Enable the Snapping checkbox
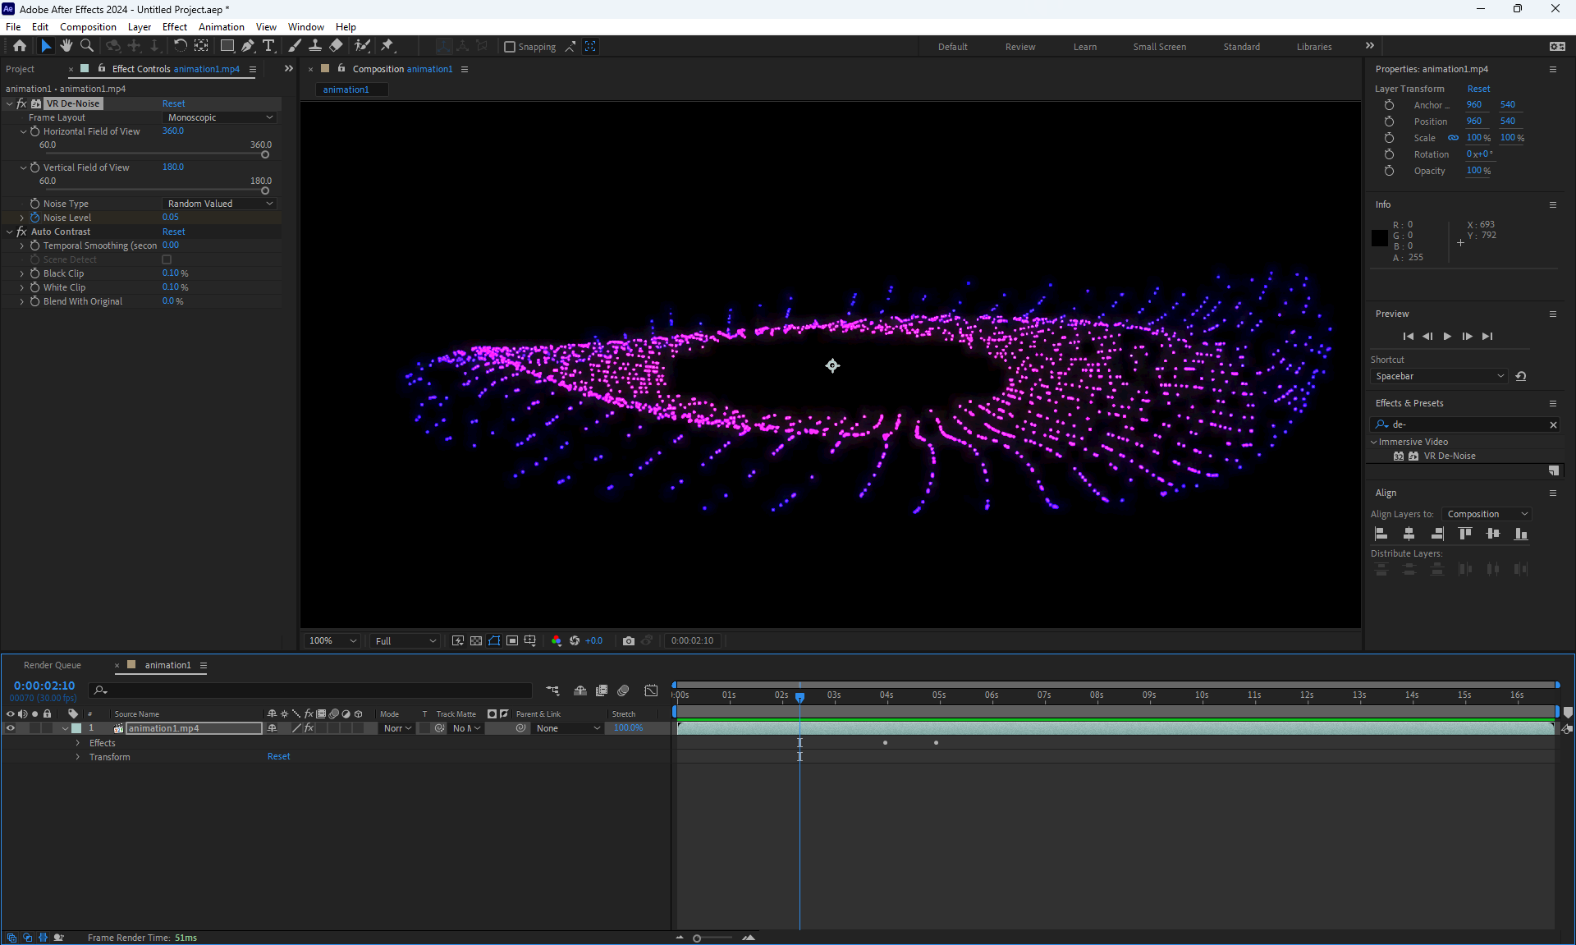Viewport: 1576px width, 945px height. click(510, 47)
